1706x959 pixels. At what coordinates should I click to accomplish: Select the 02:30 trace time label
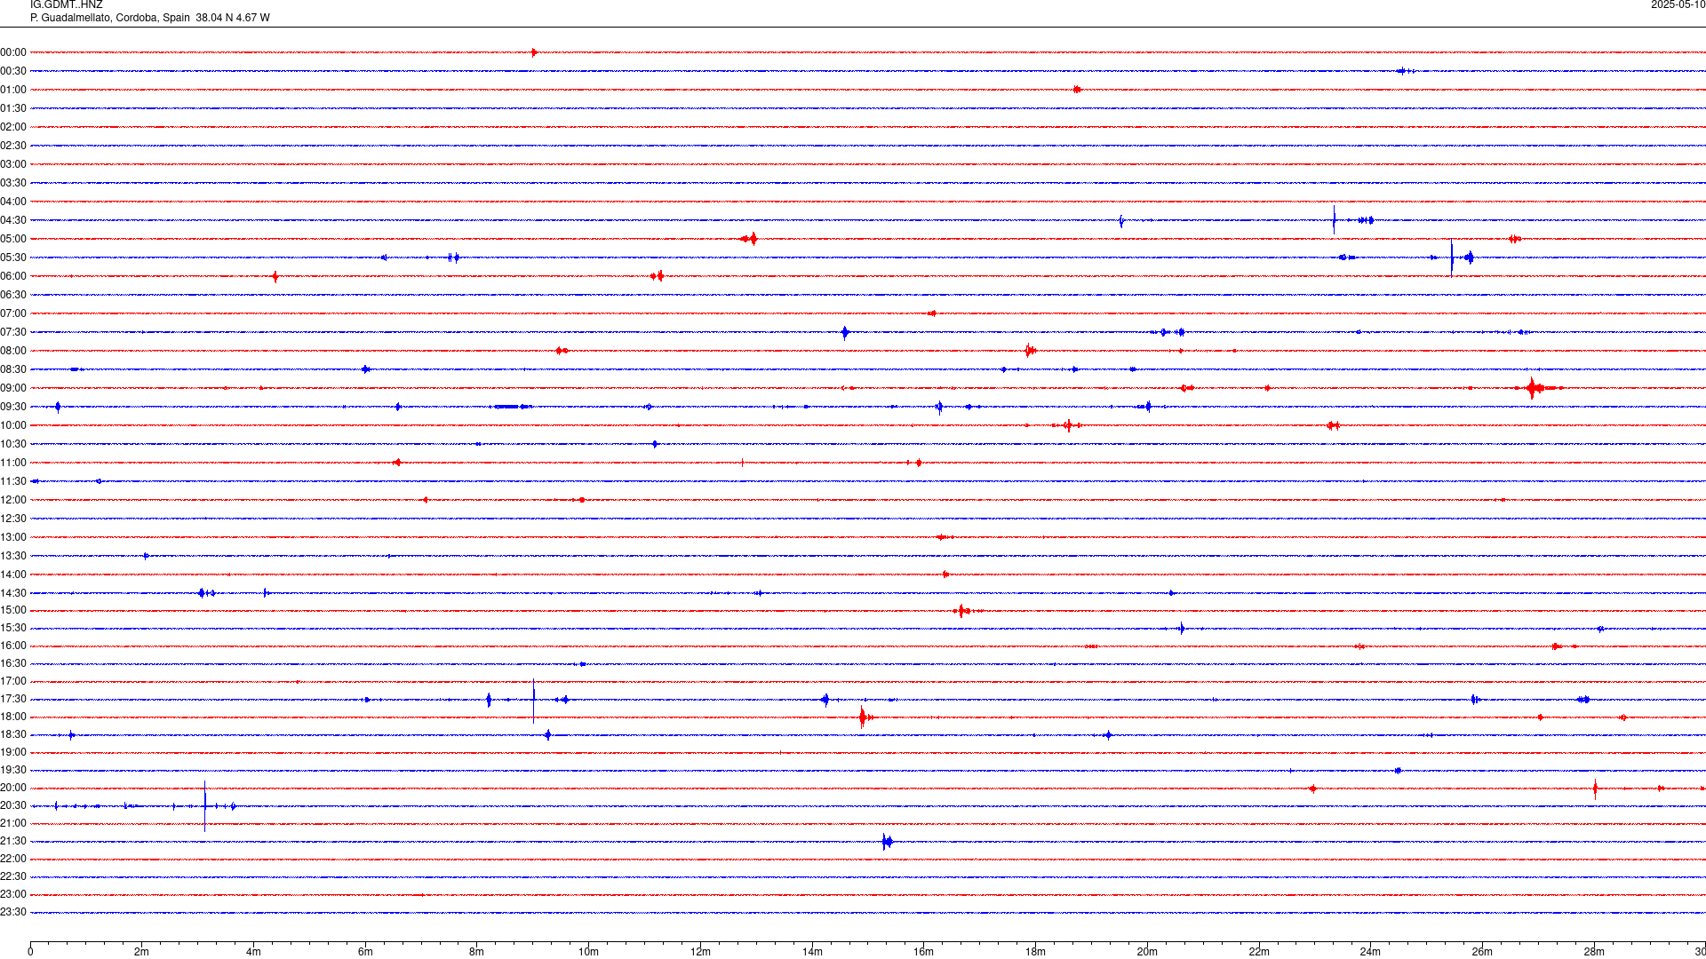(x=13, y=146)
